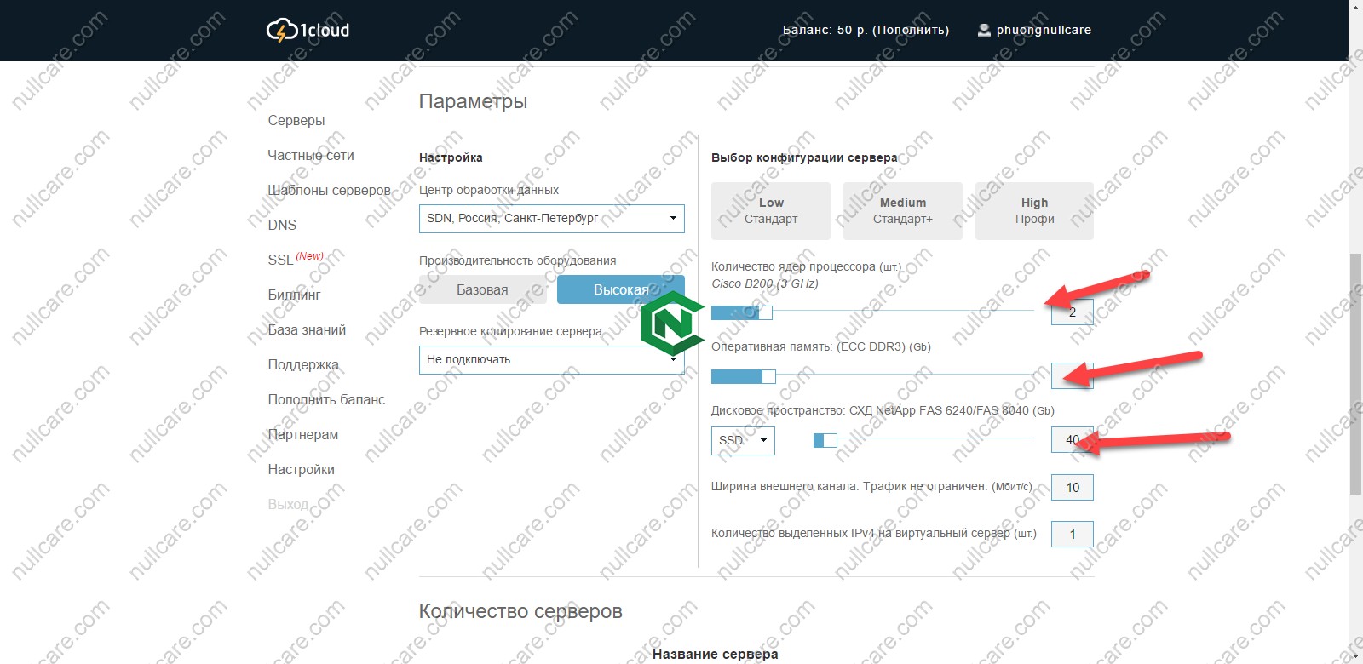The width and height of the screenshot is (1363, 664).
Task: Open the data center dropdown
Action: point(551,219)
